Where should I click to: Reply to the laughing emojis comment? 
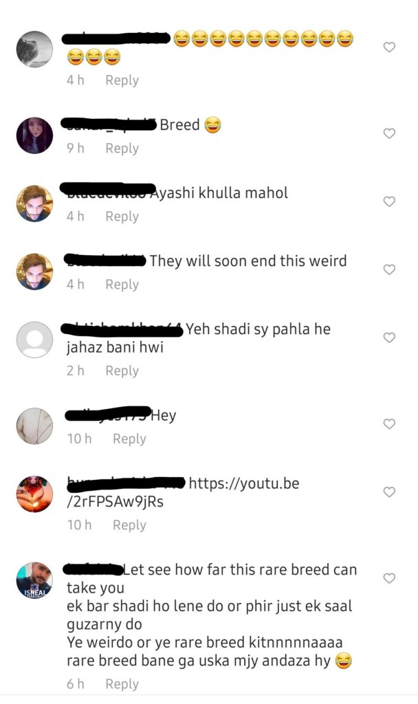coord(122,80)
